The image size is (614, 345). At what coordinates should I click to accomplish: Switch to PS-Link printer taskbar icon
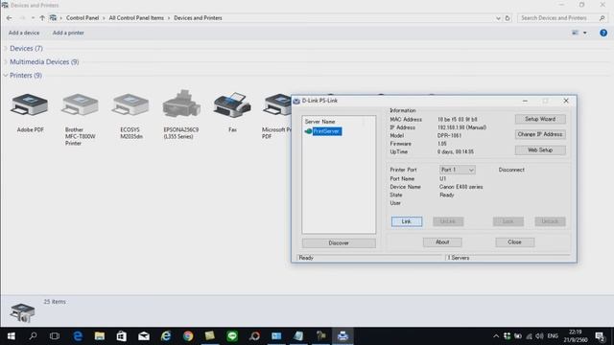tap(342, 336)
